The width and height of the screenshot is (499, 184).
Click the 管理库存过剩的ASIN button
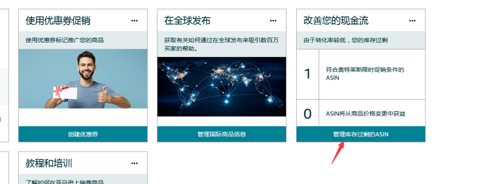pyautogui.click(x=361, y=134)
